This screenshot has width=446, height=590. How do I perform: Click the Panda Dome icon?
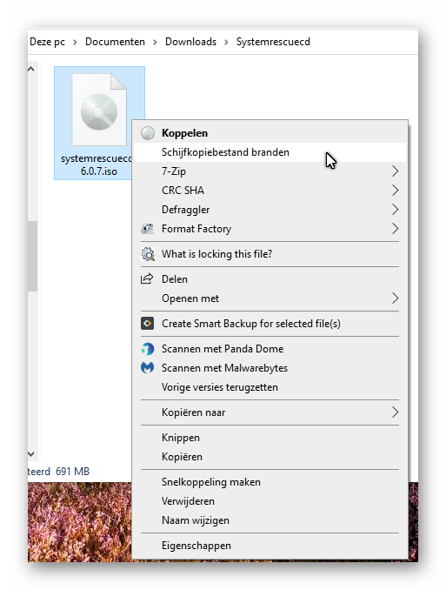(x=148, y=349)
